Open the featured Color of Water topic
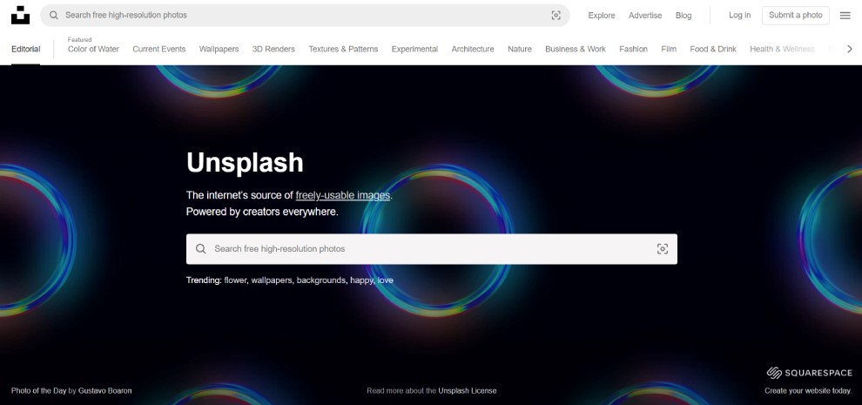Image resolution: width=862 pixels, height=405 pixels. click(x=93, y=49)
